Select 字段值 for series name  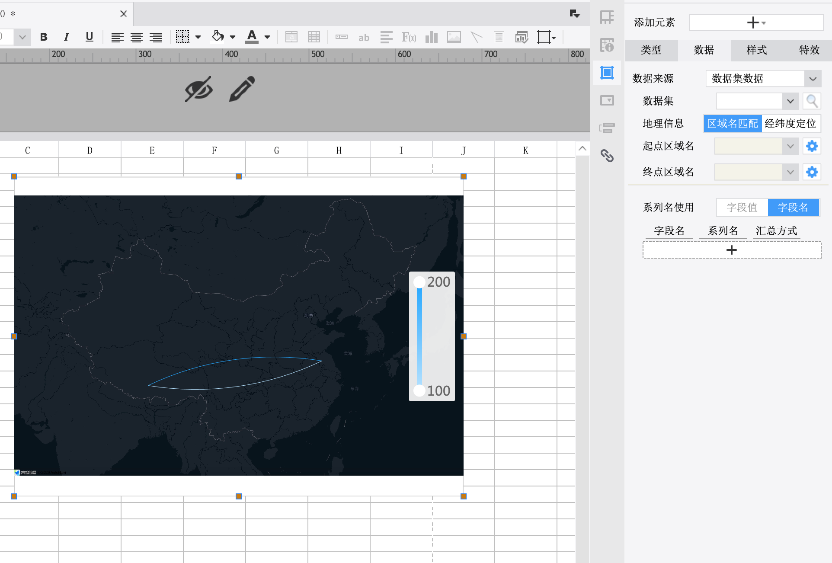click(742, 208)
